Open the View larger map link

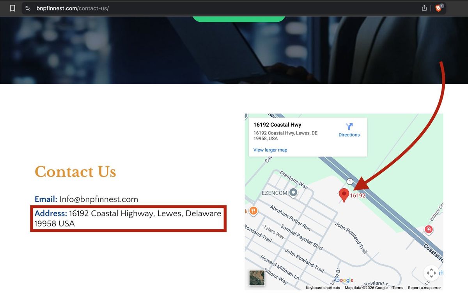[270, 150]
